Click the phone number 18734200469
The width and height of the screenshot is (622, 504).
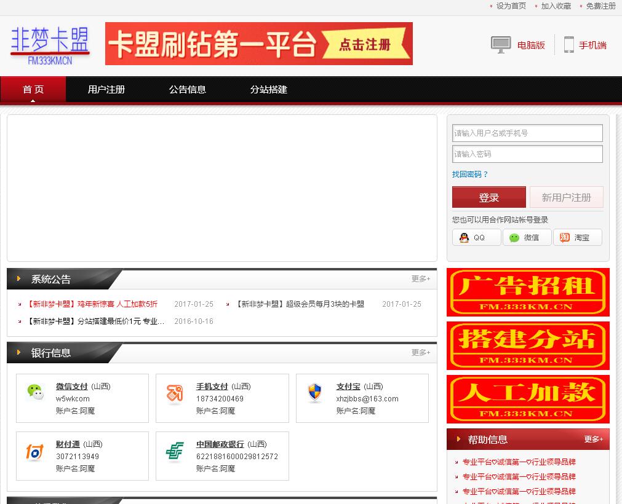click(x=220, y=399)
